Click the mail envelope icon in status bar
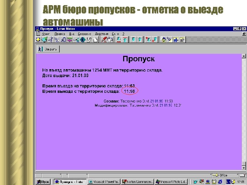247x185 pixels. [242, 175]
